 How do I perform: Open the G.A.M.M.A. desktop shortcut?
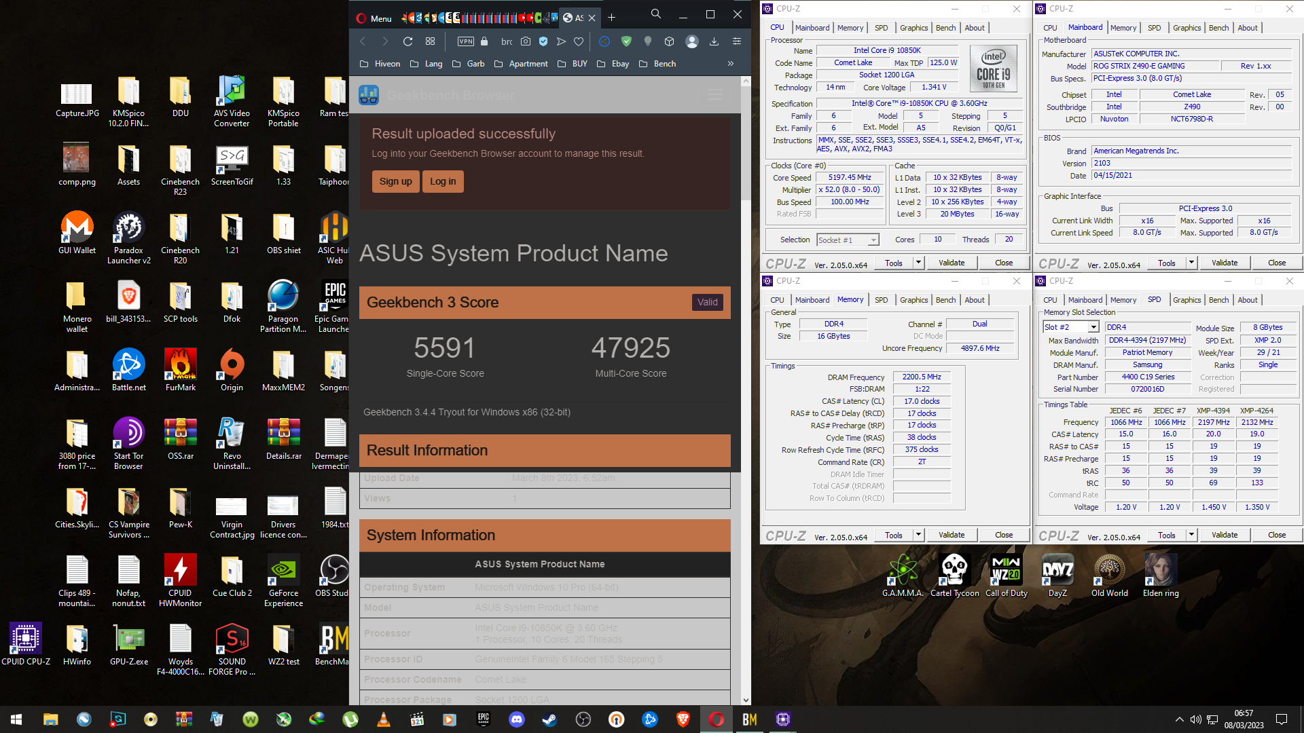click(903, 576)
